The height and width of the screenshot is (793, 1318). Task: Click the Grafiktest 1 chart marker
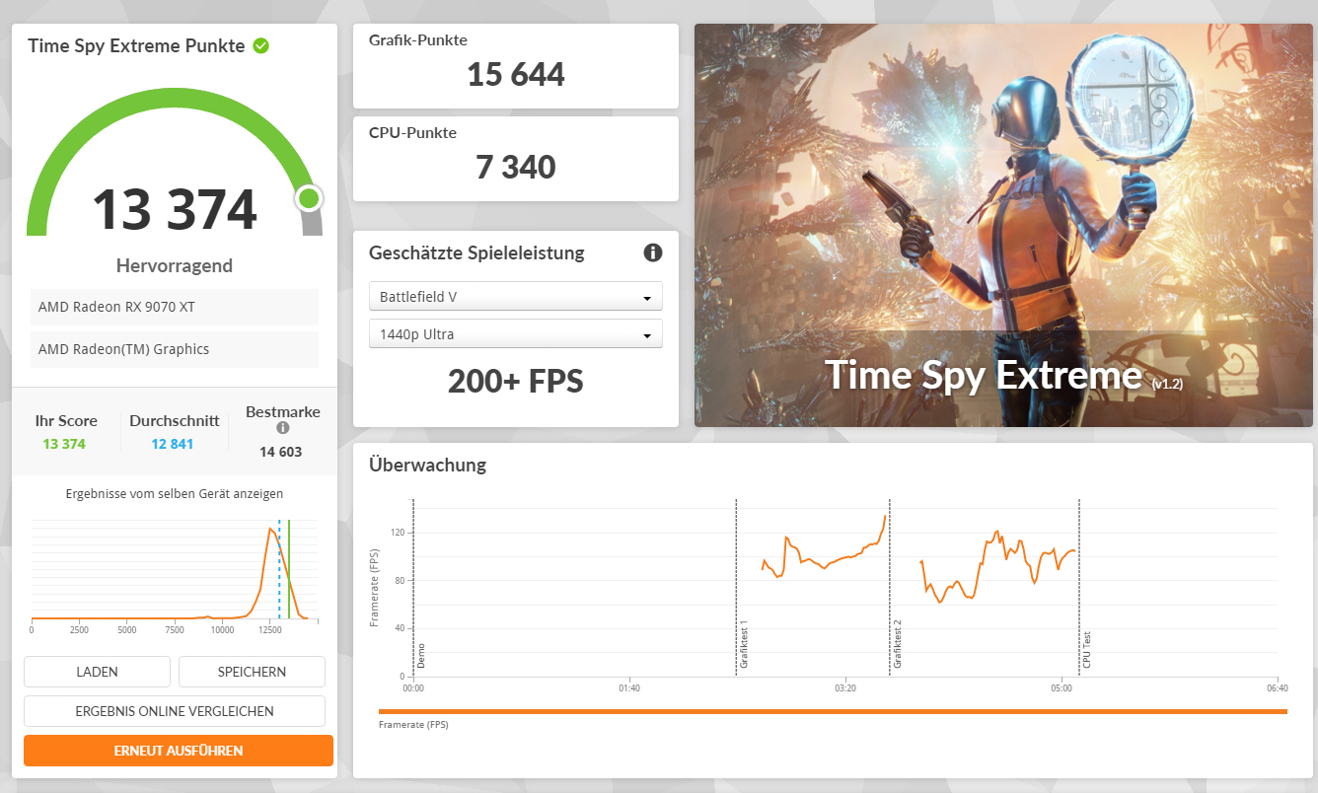click(x=744, y=646)
